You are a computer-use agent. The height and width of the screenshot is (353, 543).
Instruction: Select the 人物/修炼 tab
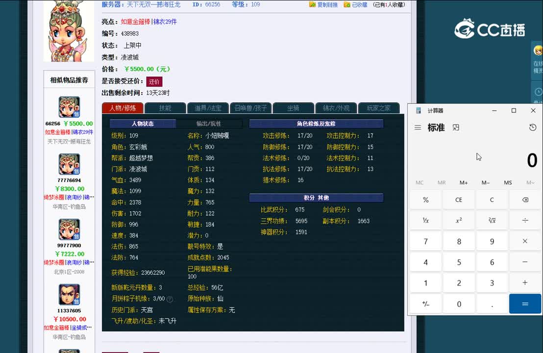click(123, 108)
